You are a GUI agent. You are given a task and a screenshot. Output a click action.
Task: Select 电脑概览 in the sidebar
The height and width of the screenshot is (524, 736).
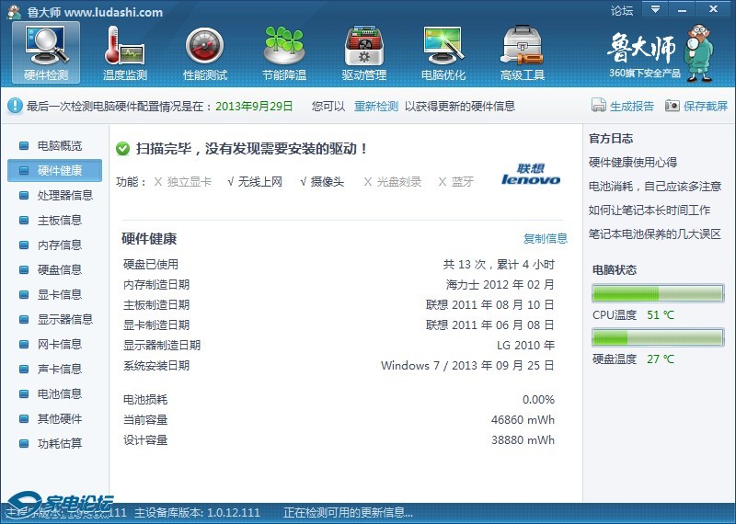tap(59, 145)
